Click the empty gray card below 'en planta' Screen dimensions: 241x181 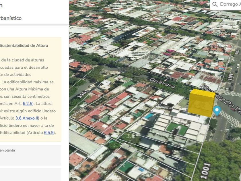(x=29, y=174)
